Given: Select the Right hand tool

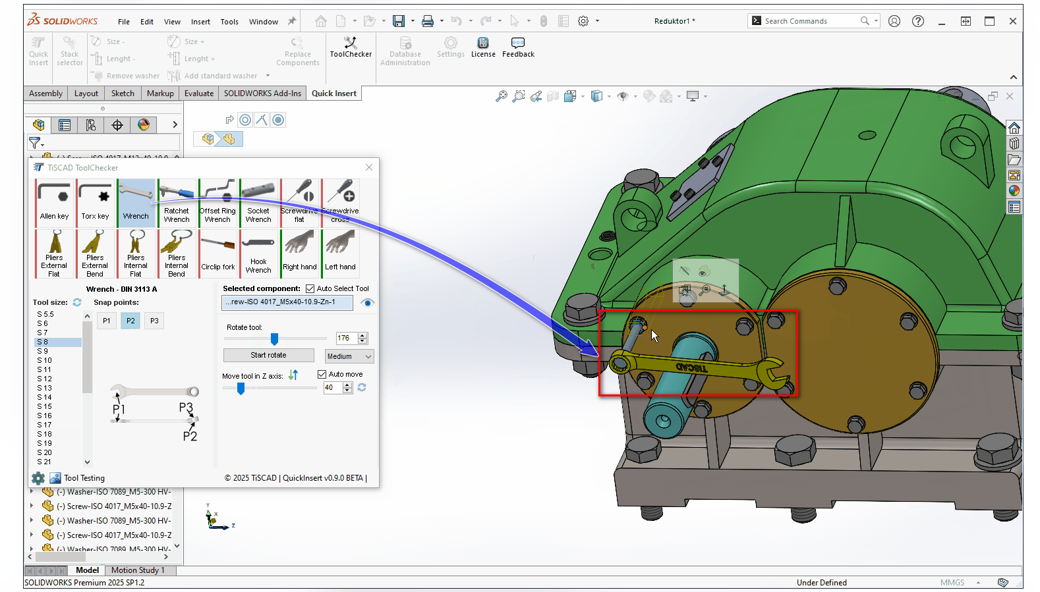Looking at the screenshot, I should click(x=299, y=254).
